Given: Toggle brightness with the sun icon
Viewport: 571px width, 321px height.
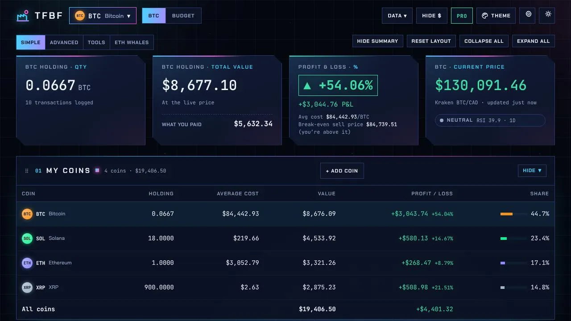Looking at the screenshot, I should 548,14.
